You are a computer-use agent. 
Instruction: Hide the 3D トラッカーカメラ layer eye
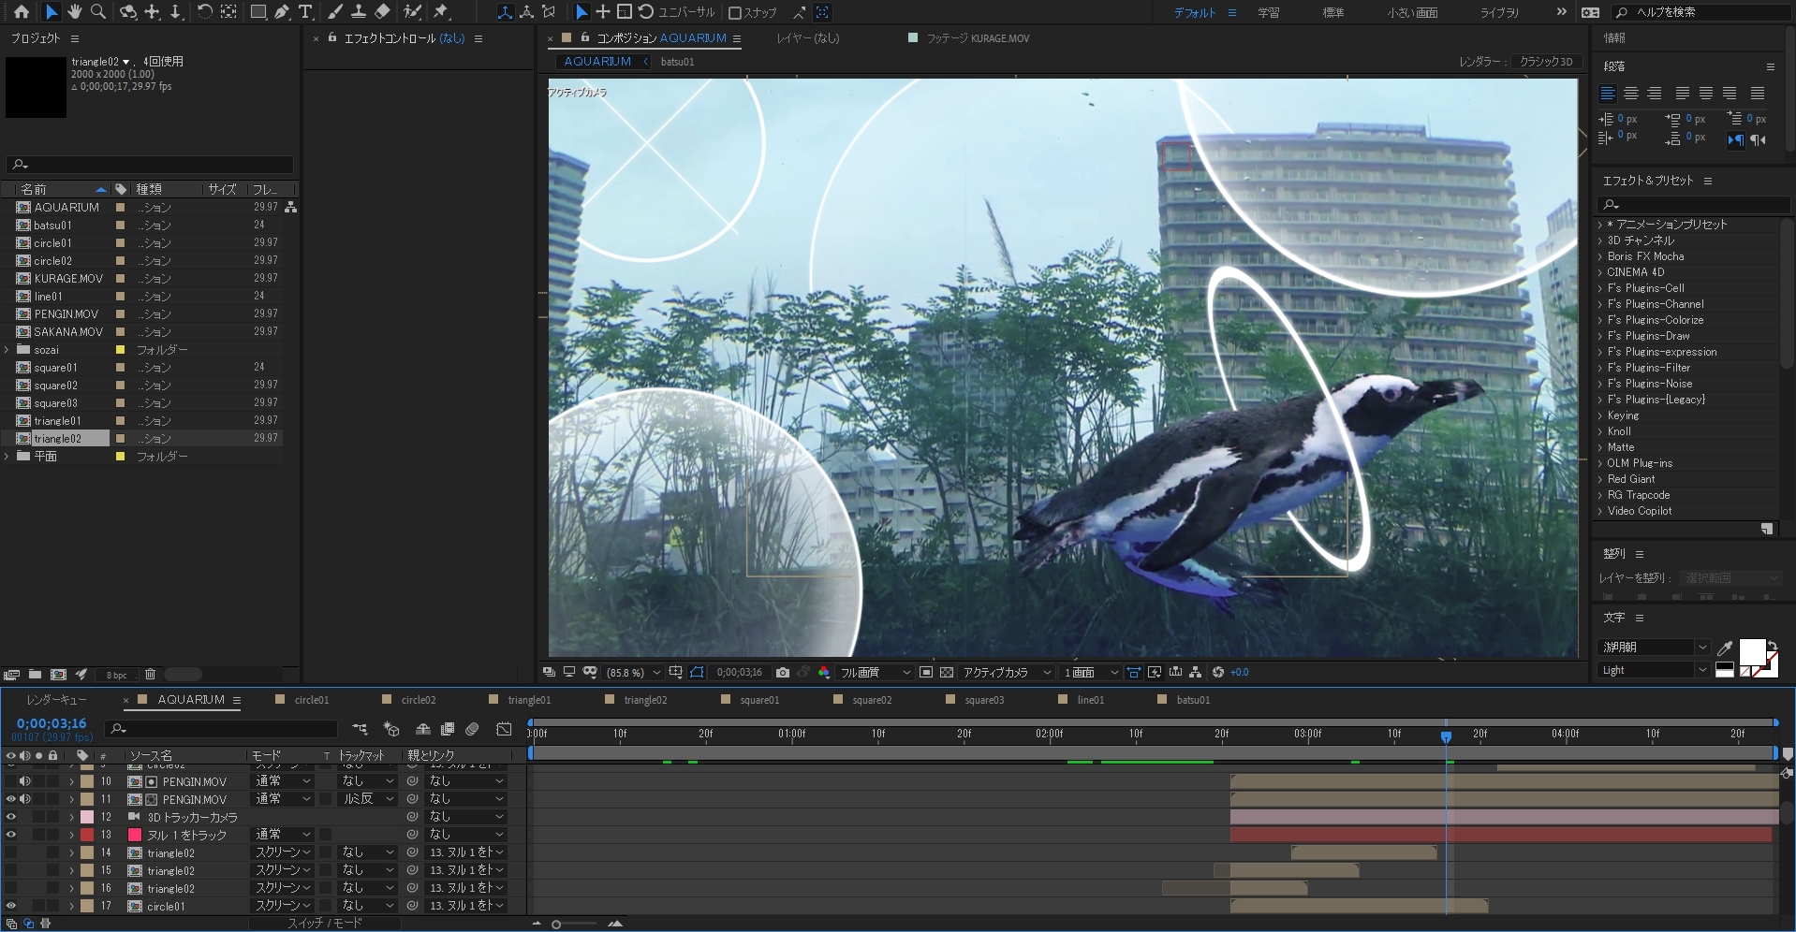(10, 817)
